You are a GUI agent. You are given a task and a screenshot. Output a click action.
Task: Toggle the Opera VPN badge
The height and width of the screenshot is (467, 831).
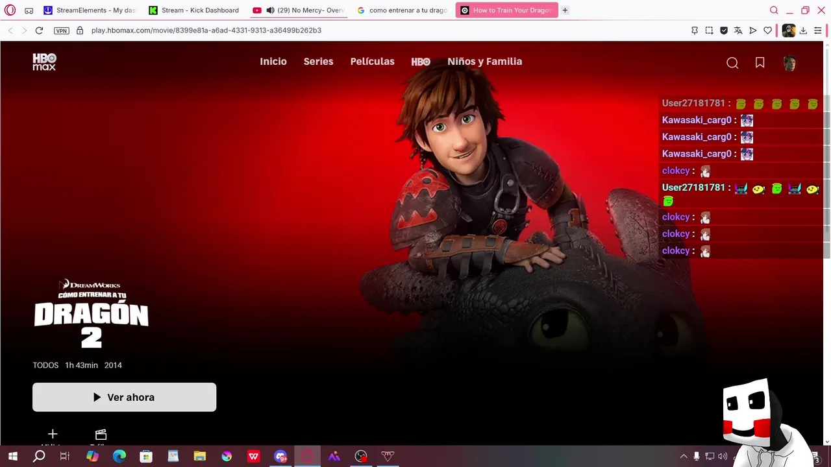click(62, 30)
